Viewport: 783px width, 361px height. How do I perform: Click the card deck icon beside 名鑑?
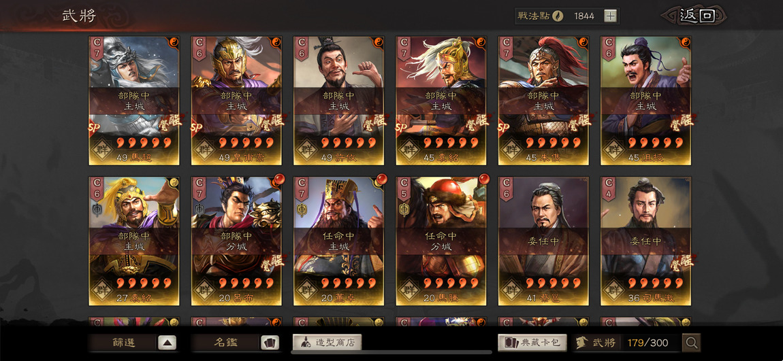270,343
